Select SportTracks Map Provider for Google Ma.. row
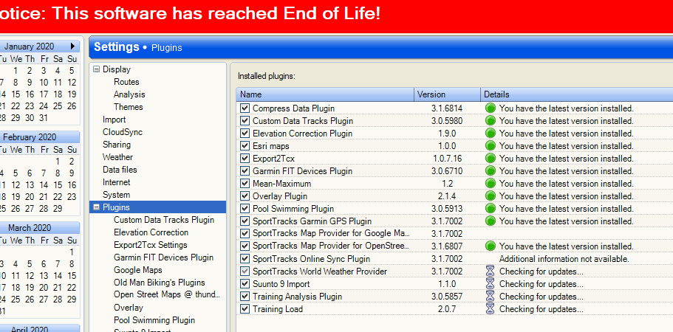 [454, 233]
